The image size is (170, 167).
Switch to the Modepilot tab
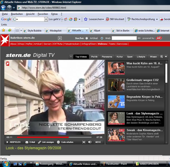click(x=56, y=31)
